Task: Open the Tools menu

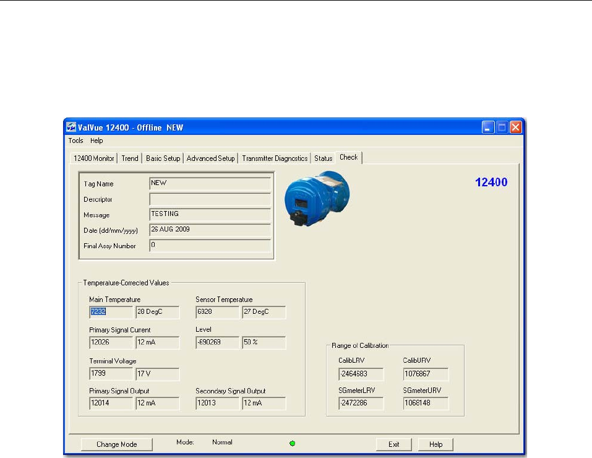Action: (x=75, y=140)
